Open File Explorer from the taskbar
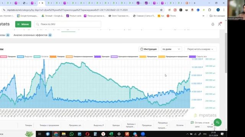The height and width of the screenshot is (137, 245). (x=64, y=134)
